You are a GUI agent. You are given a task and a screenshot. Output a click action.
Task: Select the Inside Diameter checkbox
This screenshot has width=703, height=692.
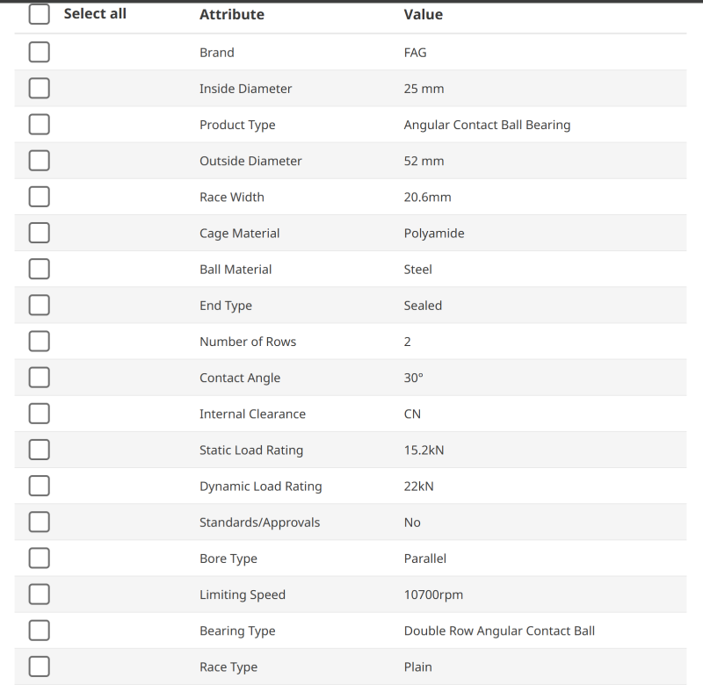(x=39, y=89)
